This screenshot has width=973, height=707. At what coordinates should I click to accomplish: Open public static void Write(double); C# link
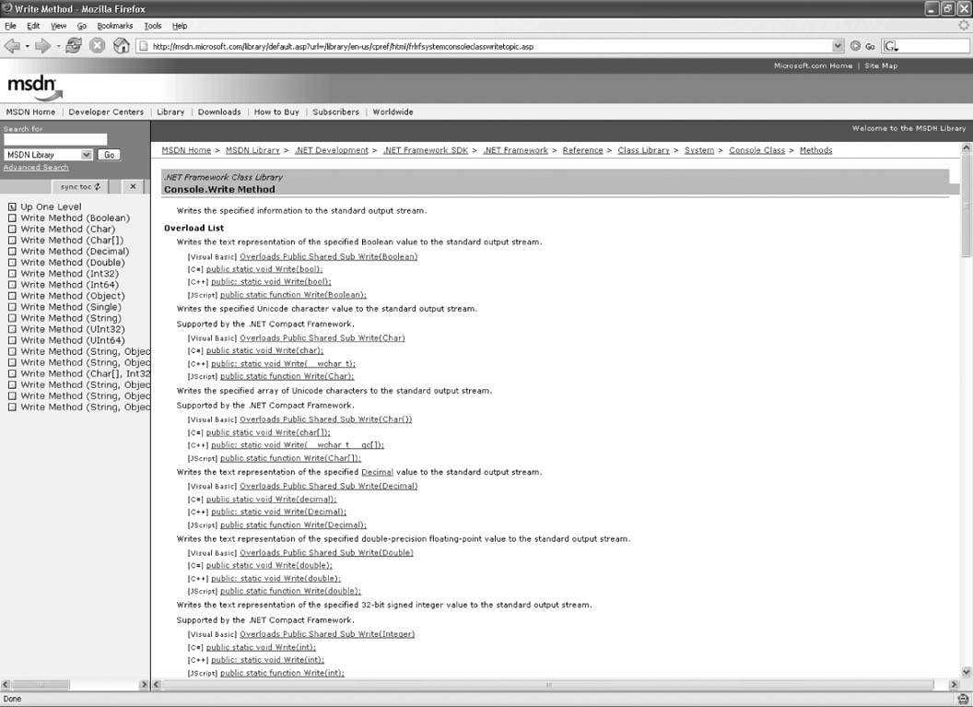point(269,565)
